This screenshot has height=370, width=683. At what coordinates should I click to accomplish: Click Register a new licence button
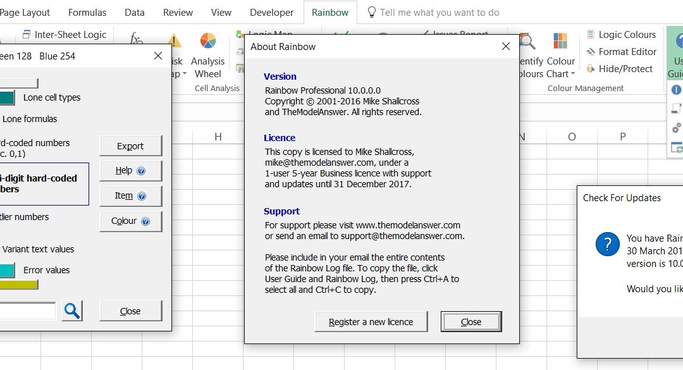[x=371, y=322]
